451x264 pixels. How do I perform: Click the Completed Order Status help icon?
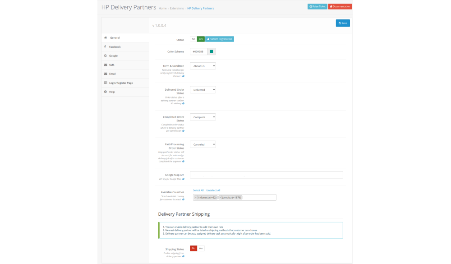[x=183, y=131]
